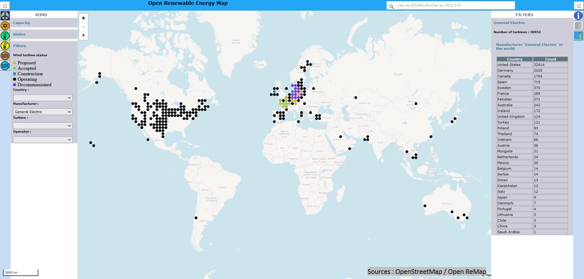Click the count value 32414
The width and height of the screenshot is (584, 279).
(539, 65)
